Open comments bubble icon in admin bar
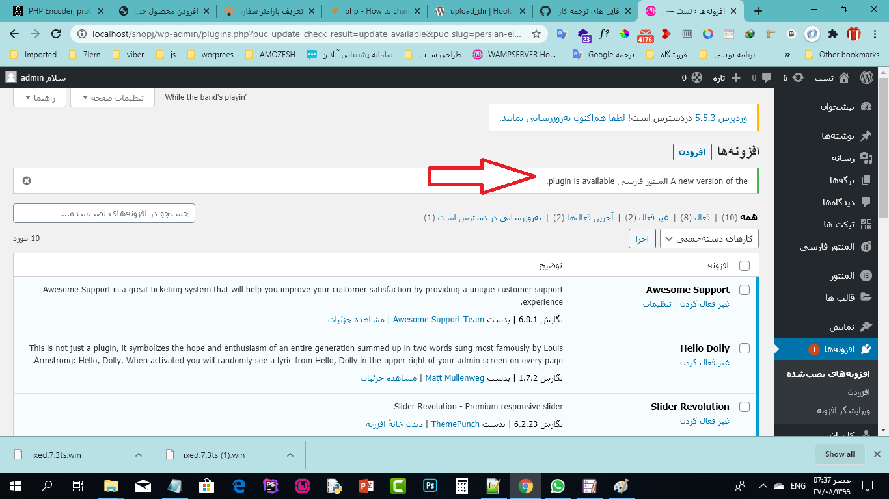The width and height of the screenshot is (889, 499). click(x=766, y=78)
